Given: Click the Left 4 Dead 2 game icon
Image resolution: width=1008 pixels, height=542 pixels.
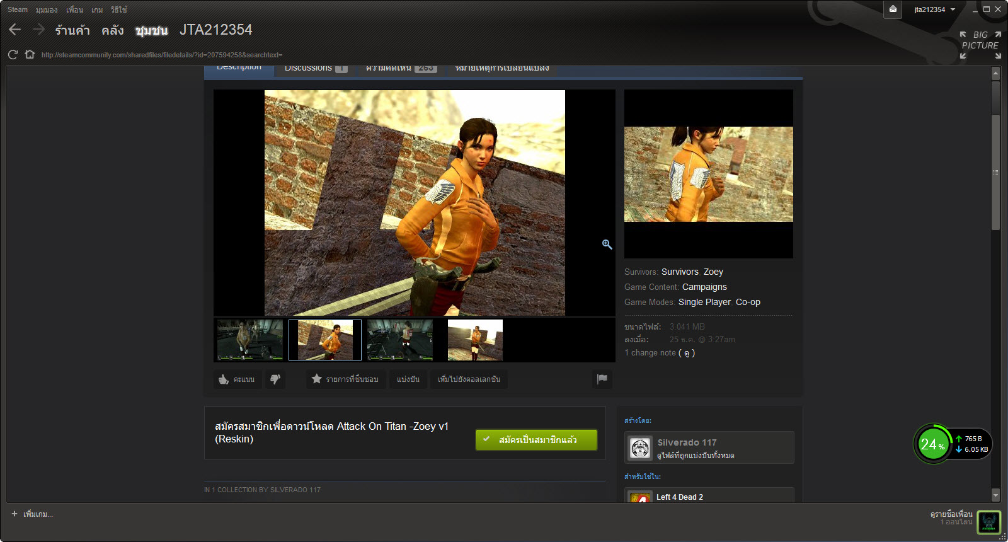Looking at the screenshot, I should tap(640, 497).
